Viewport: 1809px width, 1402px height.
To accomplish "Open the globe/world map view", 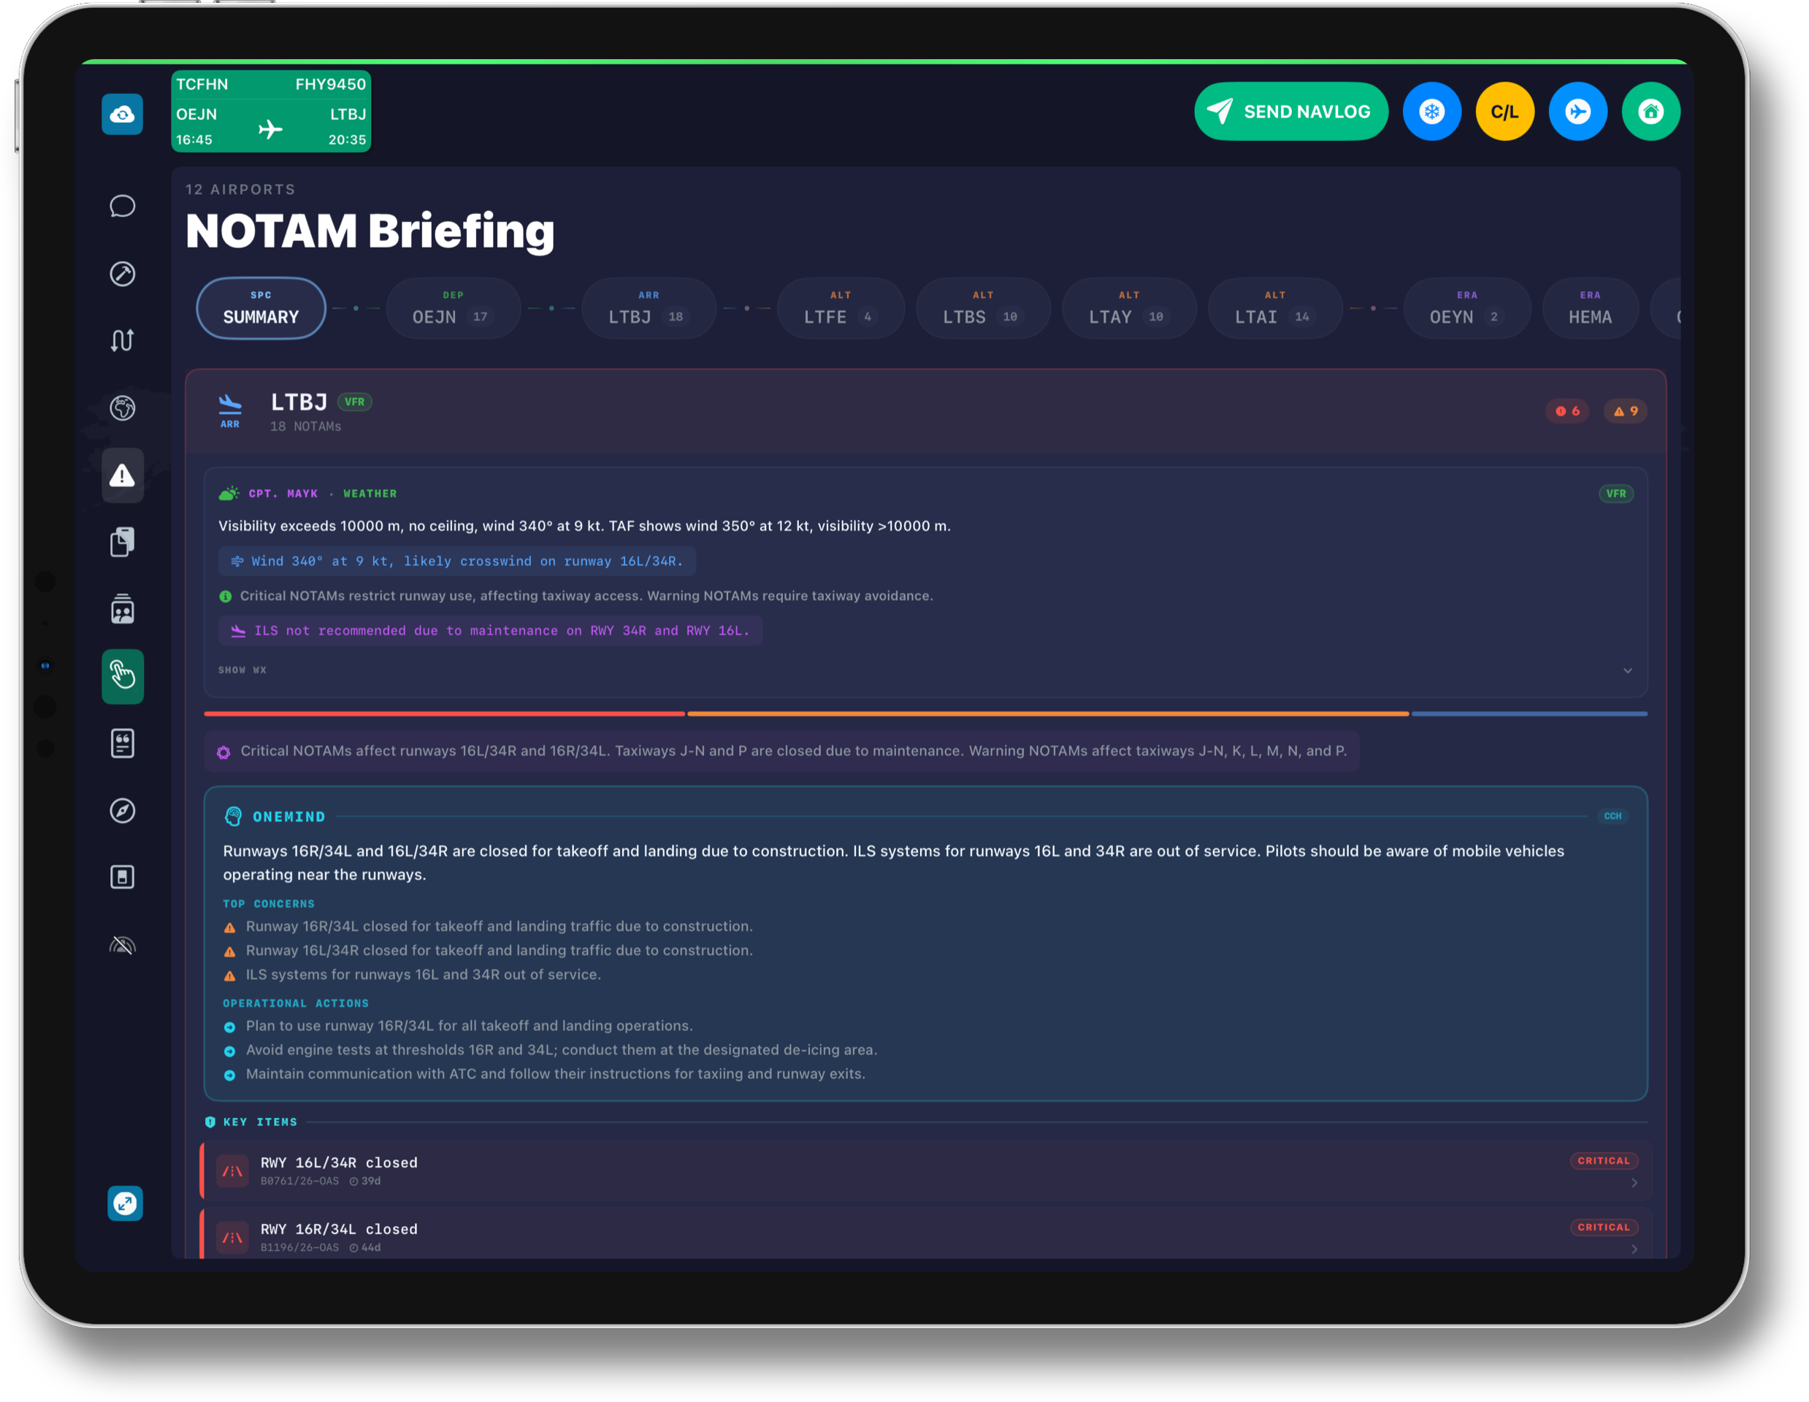I will [x=123, y=408].
